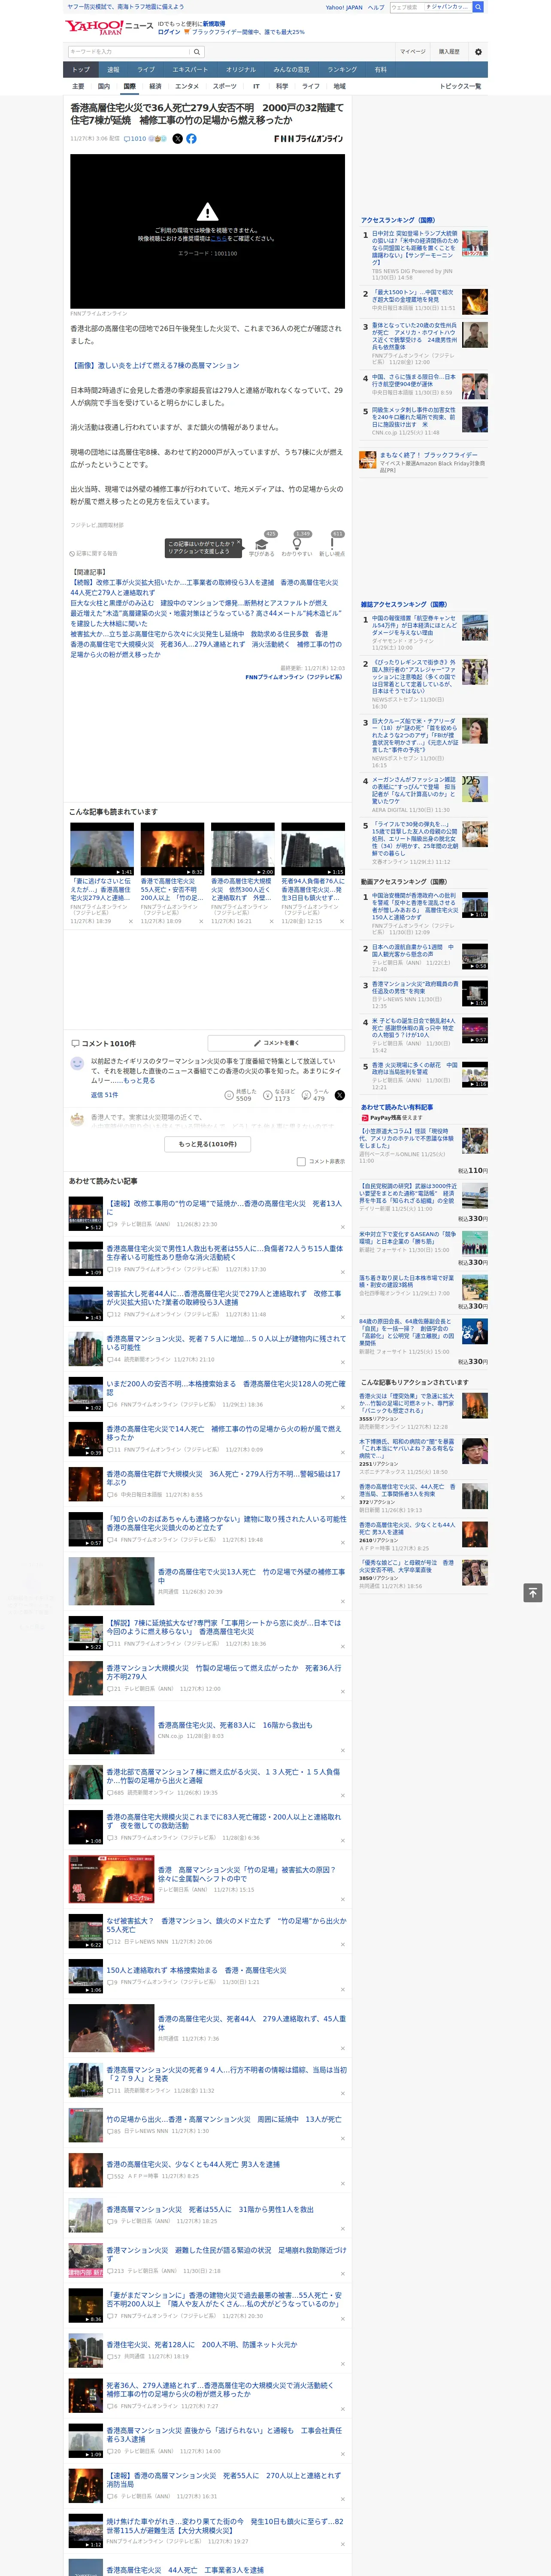Image resolution: width=551 pixels, height=2576 pixels.
Task: Open the ライブ tab
Action: pos(146,70)
